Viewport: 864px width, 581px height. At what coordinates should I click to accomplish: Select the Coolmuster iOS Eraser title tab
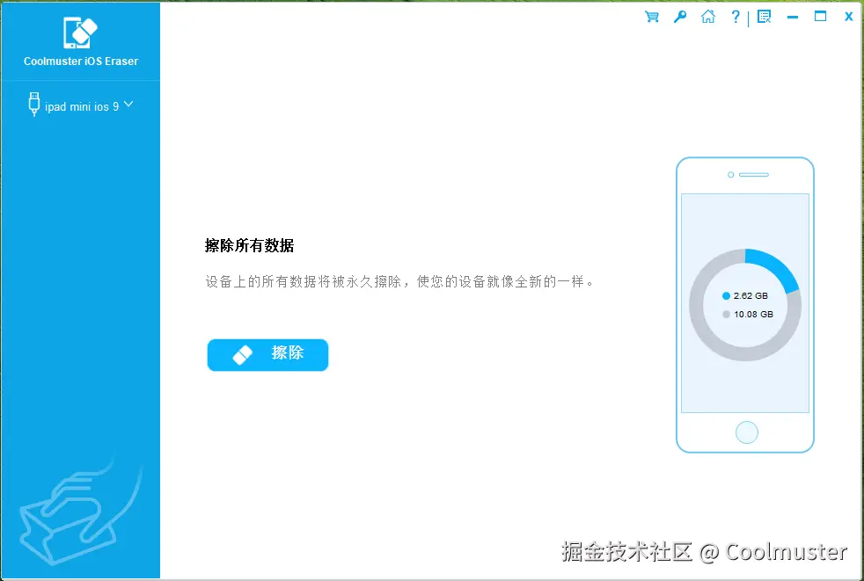coord(80,61)
